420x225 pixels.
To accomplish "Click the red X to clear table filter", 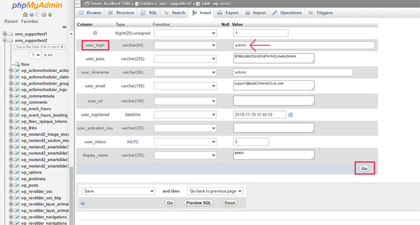I will pyautogui.click(x=62, y=47).
